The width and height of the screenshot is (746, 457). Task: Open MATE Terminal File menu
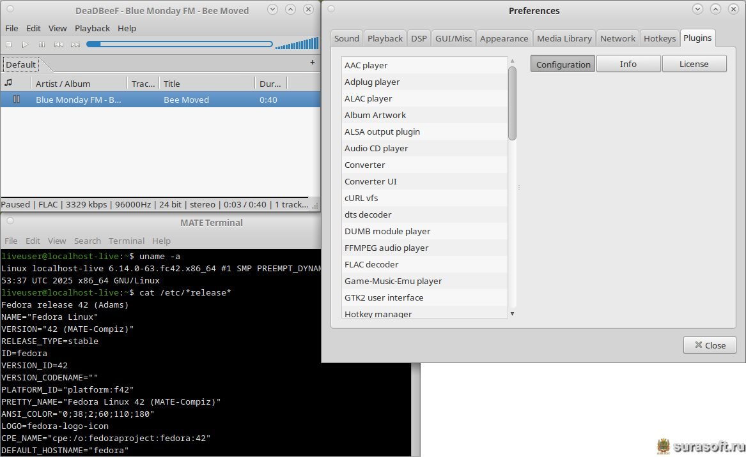click(11, 241)
